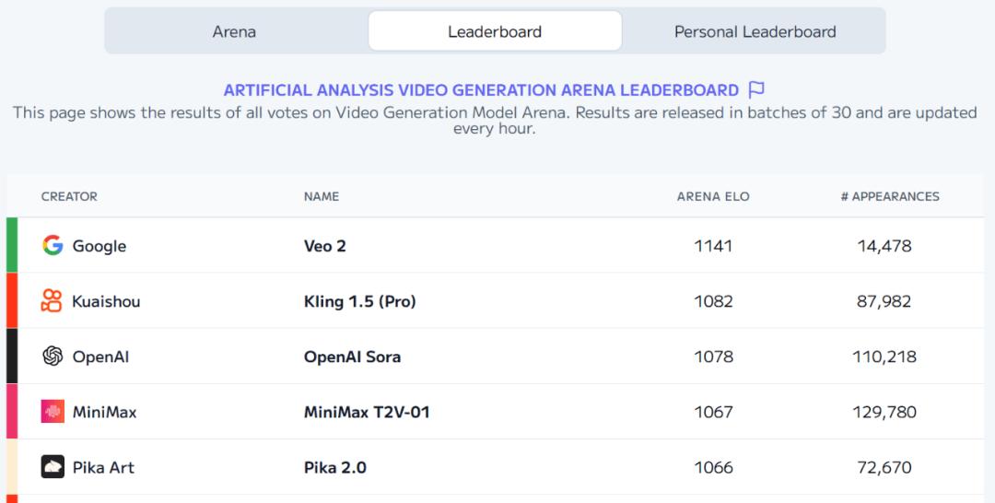Sort by the # Appearances column header
The image size is (995, 503).
click(x=890, y=196)
